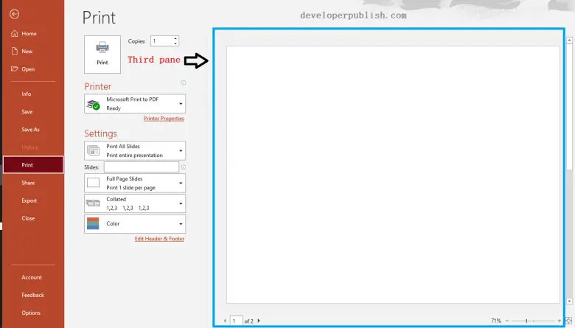575x328 pixels.
Task: Zoom out with the minus button
Action: pos(506,321)
